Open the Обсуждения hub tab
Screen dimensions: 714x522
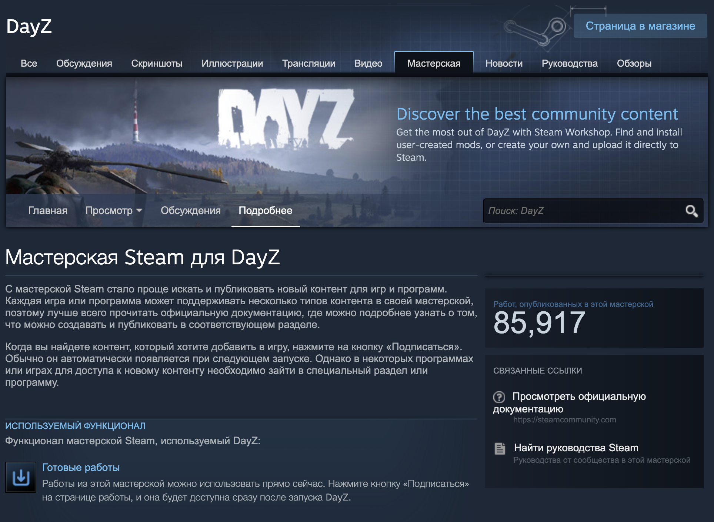[x=84, y=63]
